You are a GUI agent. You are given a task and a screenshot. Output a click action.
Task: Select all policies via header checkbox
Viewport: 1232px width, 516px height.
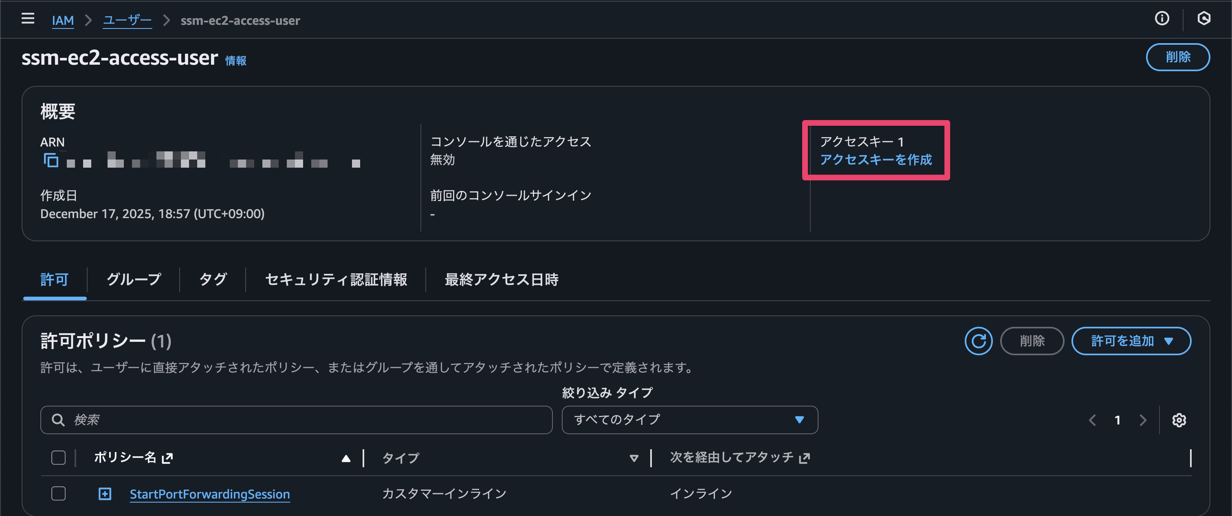58,457
